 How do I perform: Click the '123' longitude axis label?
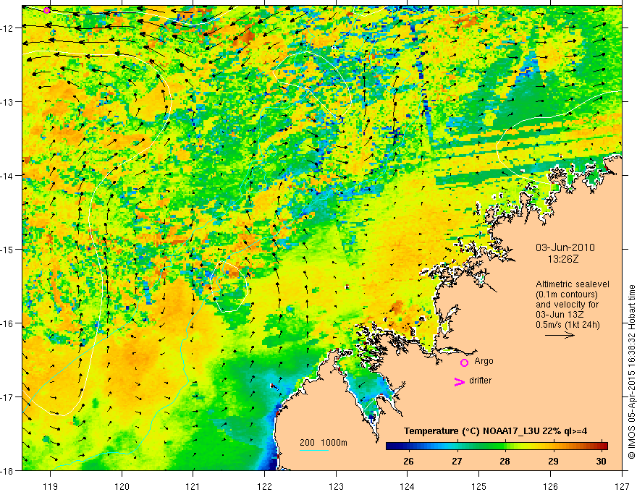coord(336,486)
